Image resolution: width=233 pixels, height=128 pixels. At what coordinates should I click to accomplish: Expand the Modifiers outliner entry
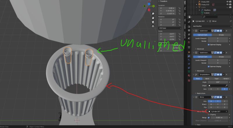point(200,10)
